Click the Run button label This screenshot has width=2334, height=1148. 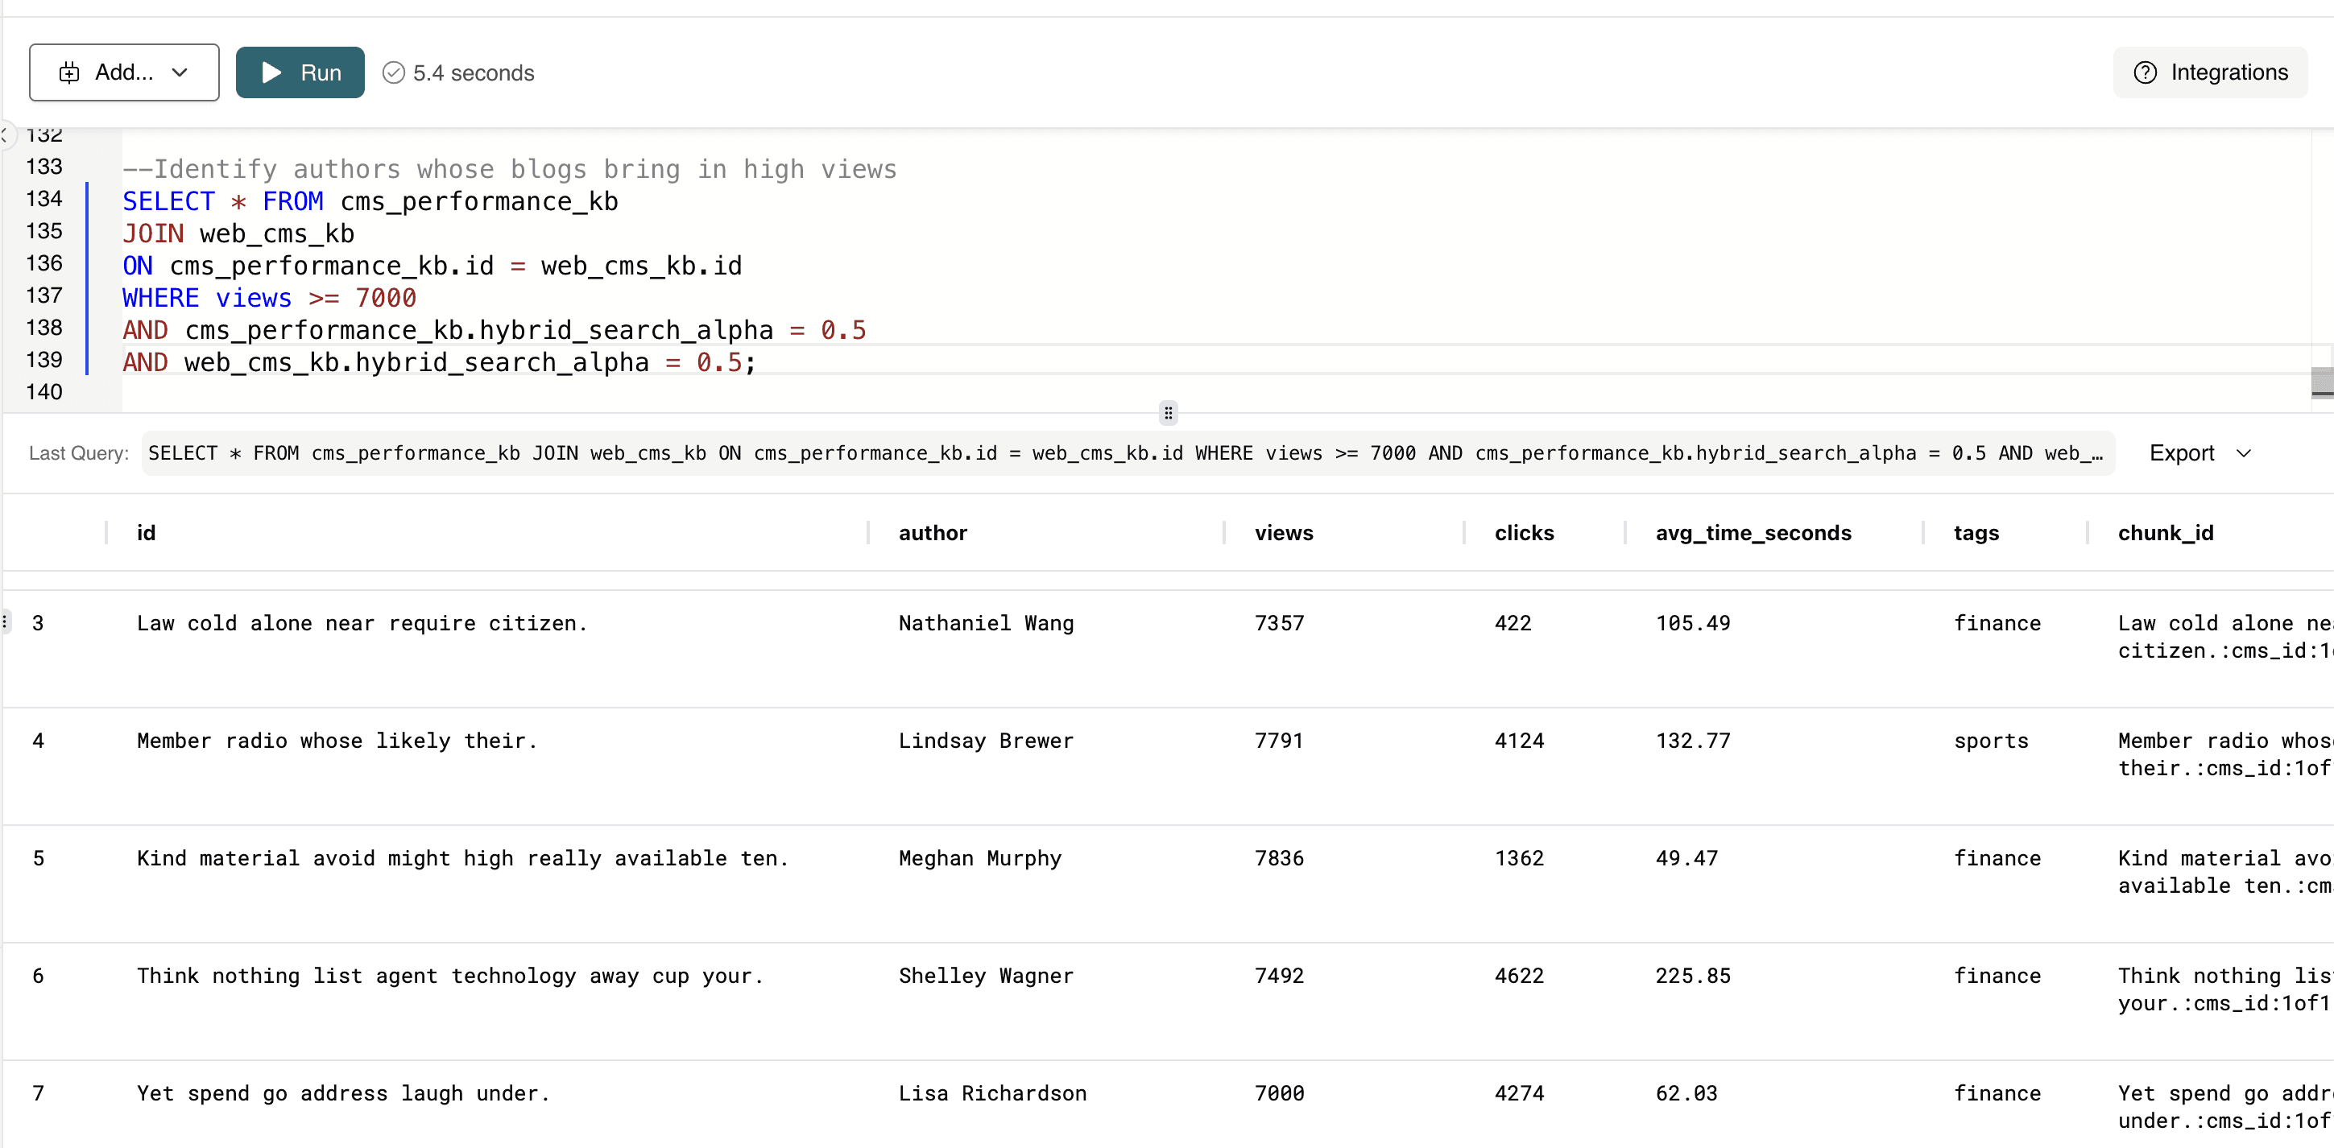click(x=321, y=72)
